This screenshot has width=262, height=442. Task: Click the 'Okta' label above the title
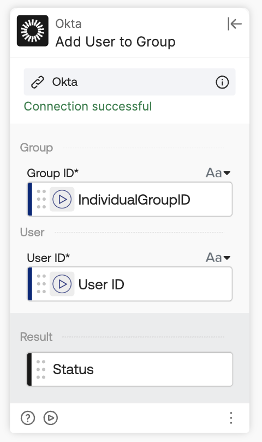coord(68,24)
